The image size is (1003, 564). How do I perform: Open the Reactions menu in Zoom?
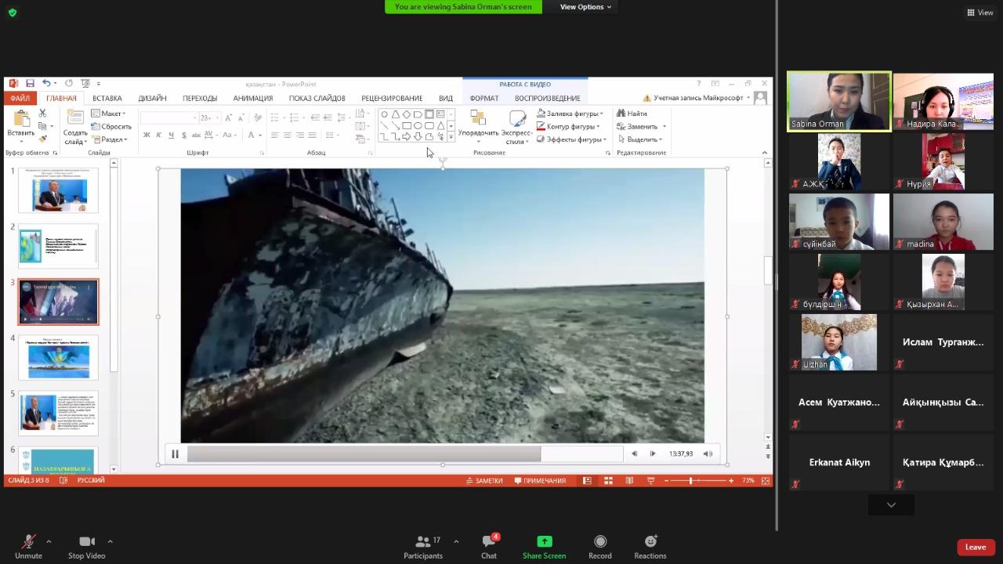[650, 546]
